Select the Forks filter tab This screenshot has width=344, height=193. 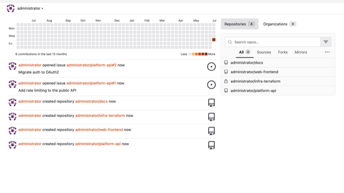pos(283,52)
